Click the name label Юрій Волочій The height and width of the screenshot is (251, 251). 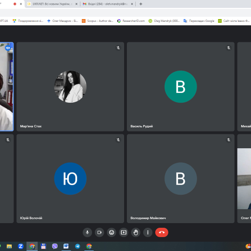[31, 218]
